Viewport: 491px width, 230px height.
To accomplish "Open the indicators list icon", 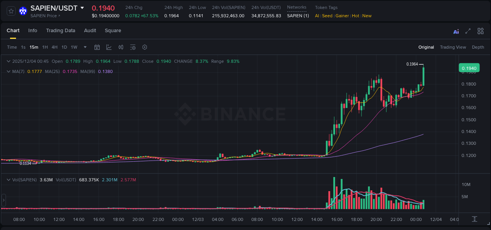I will point(133,47).
